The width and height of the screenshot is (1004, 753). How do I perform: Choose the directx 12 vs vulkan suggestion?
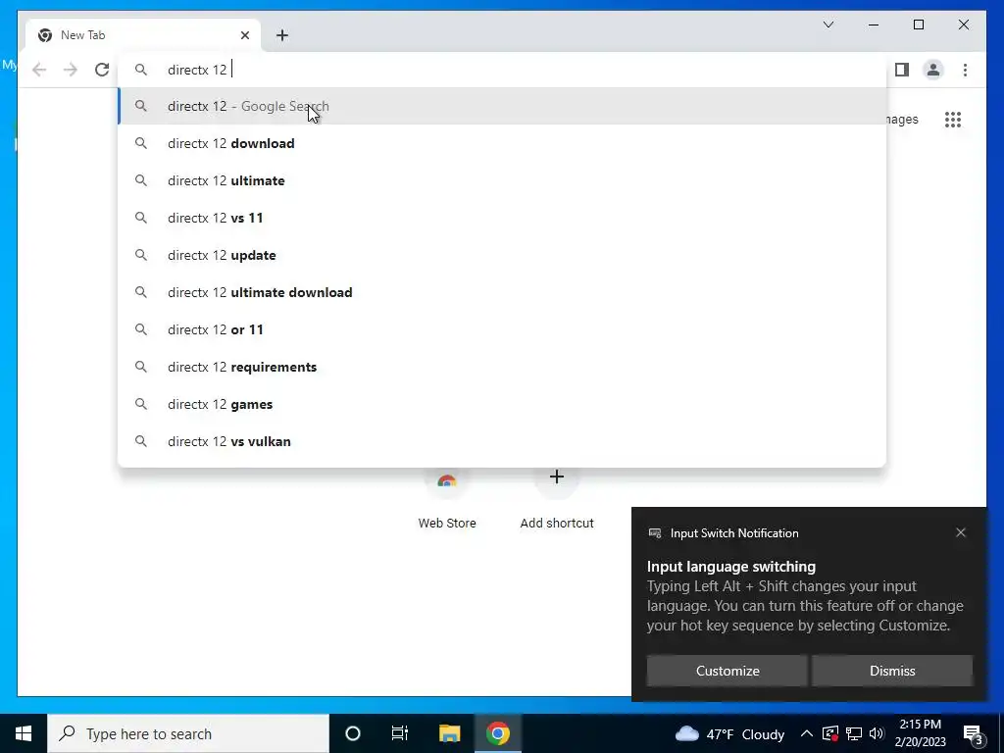(503, 441)
